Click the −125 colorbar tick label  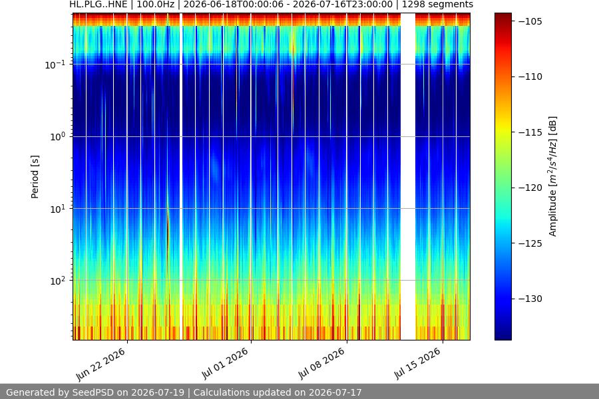click(x=530, y=243)
